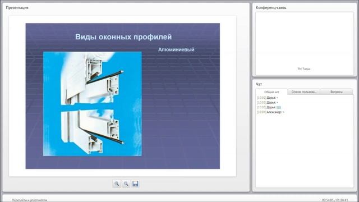This screenshot has height=202, width=359.
Task: Switch to the Общий чат tab
Action: pyautogui.click(x=271, y=92)
